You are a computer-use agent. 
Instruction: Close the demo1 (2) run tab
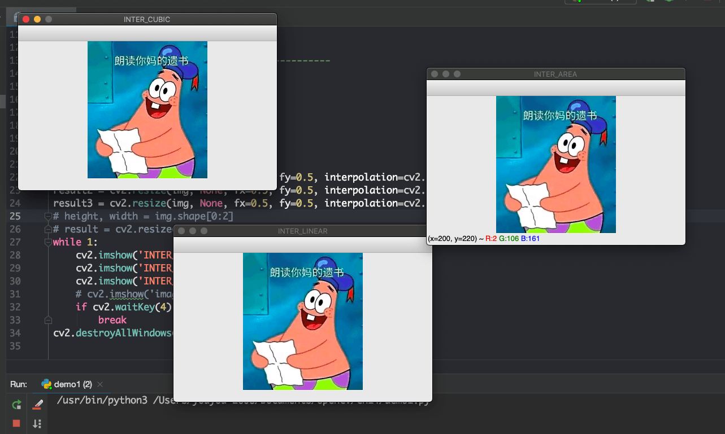point(100,384)
